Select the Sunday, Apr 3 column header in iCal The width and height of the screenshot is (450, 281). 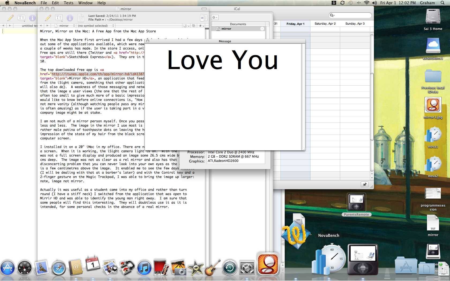(x=355, y=24)
